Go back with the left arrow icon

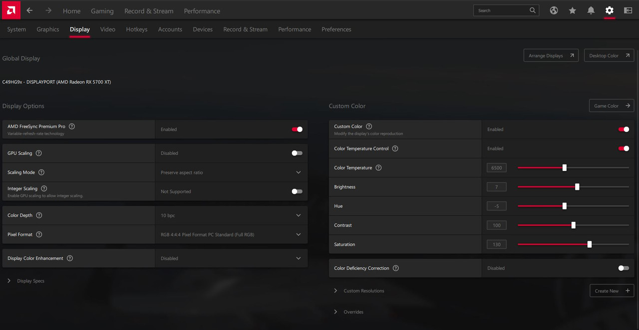click(29, 10)
